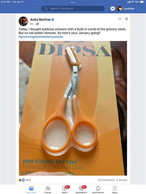Click the verified badge beside Anita Renfroe

[x=53, y=20]
